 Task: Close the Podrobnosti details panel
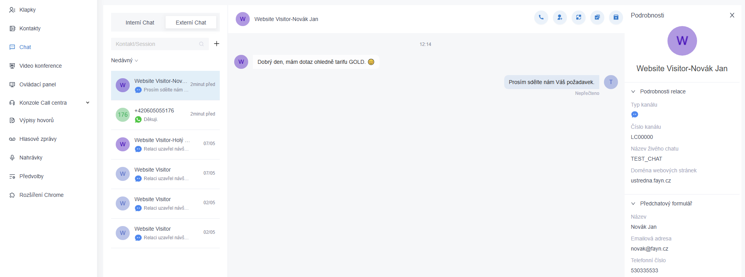(732, 15)
